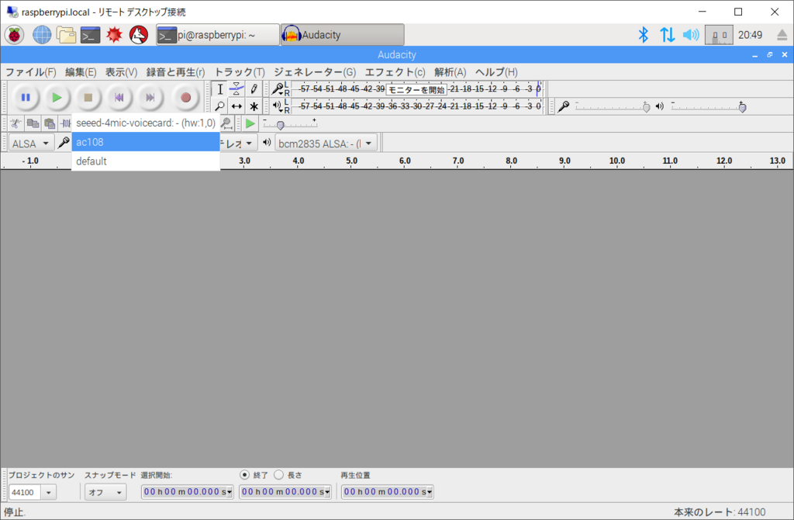Click the Trim audio icon
This screenshot has height=520, width=794.
pyautogui.click(x=65, y=123)
